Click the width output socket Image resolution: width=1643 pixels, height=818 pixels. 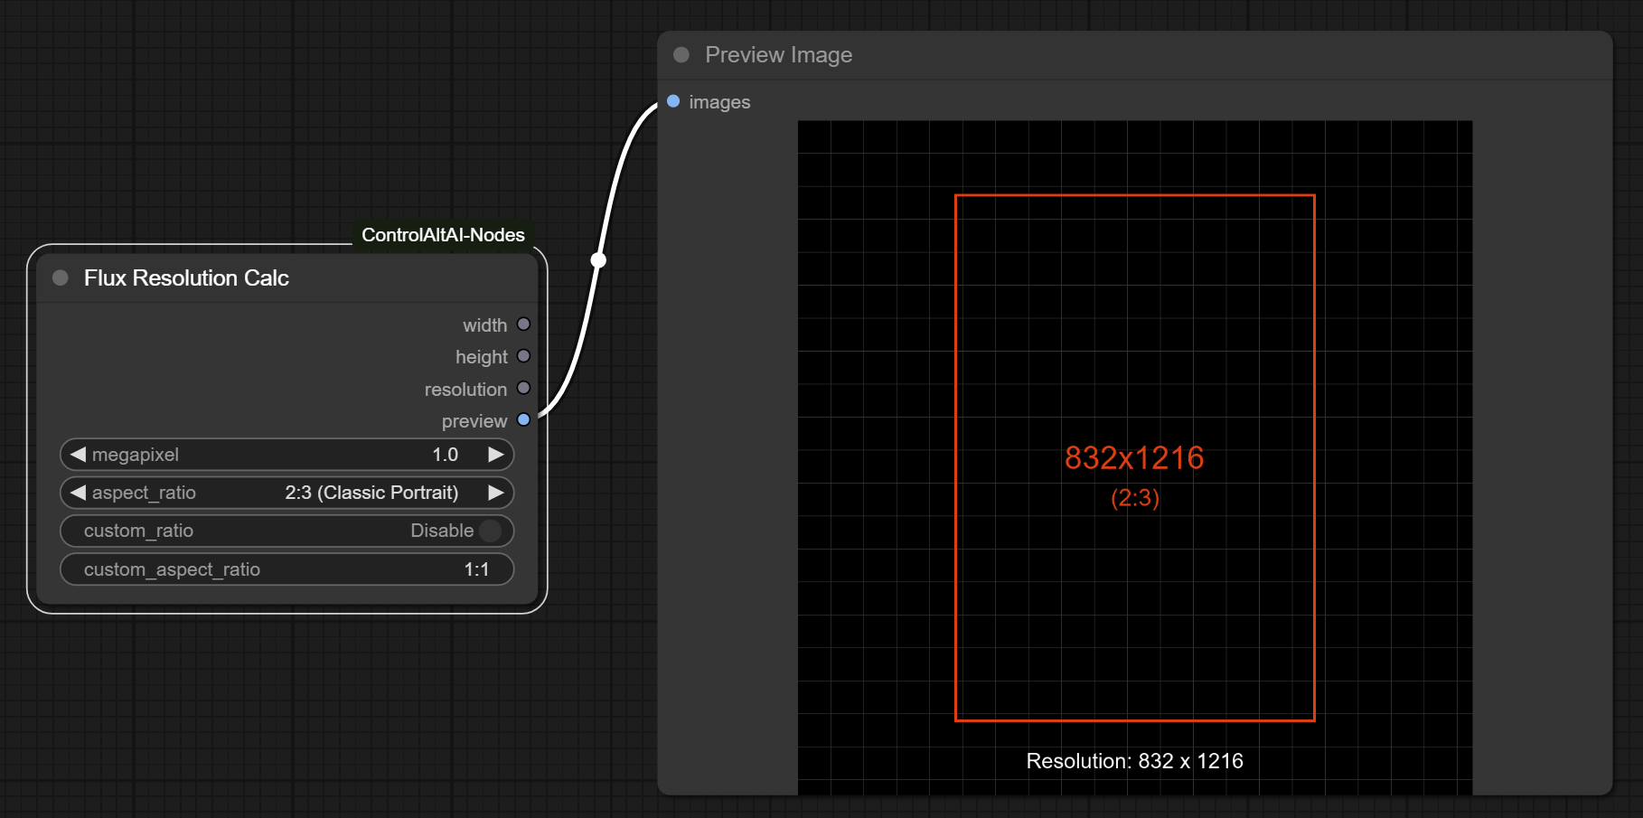point(523,324)
